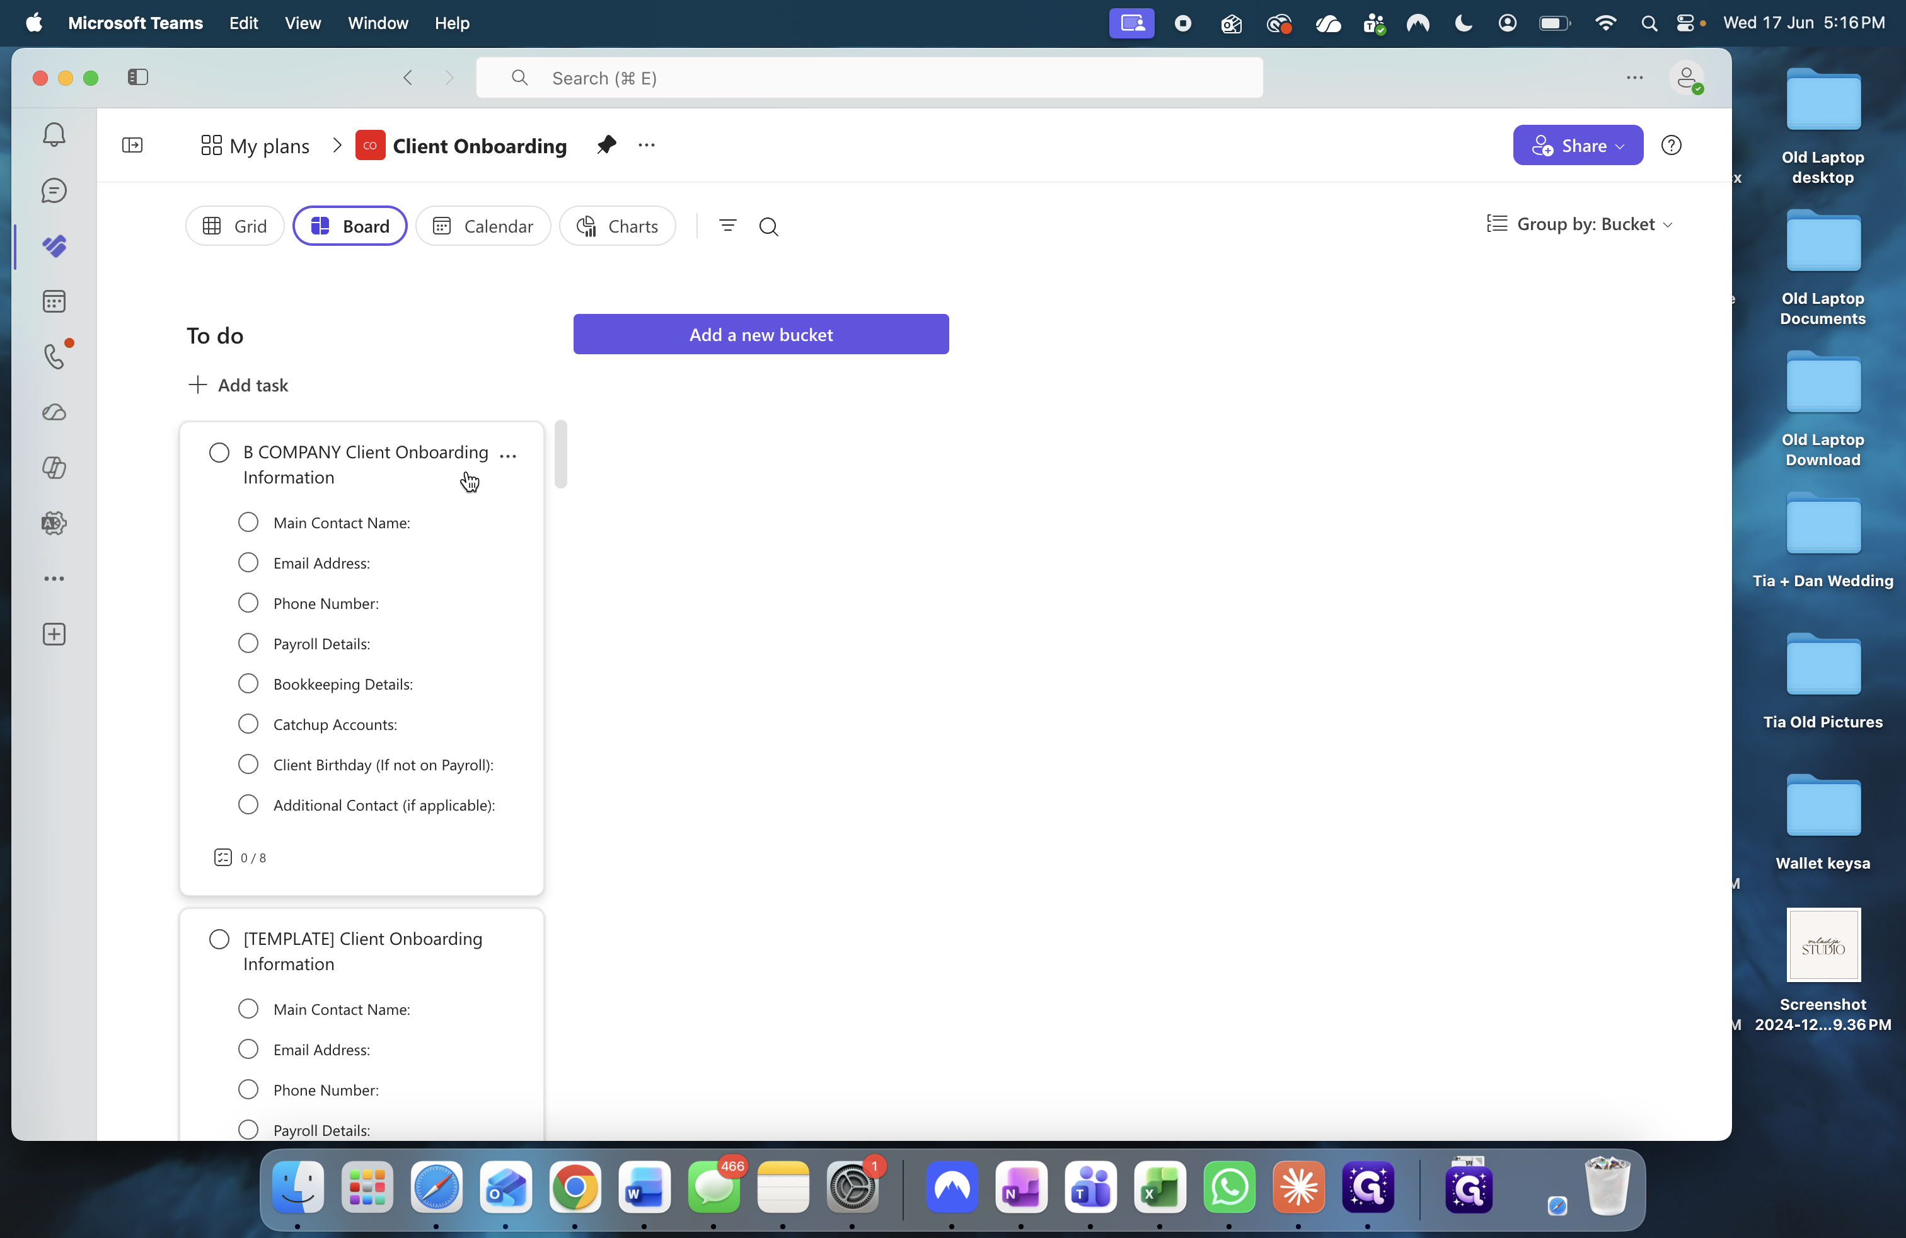The height and width of the screenshot is (1238, 1906).
Task: Open the Group by: Bucket dropdown
Action: (x=1580, y=224)
